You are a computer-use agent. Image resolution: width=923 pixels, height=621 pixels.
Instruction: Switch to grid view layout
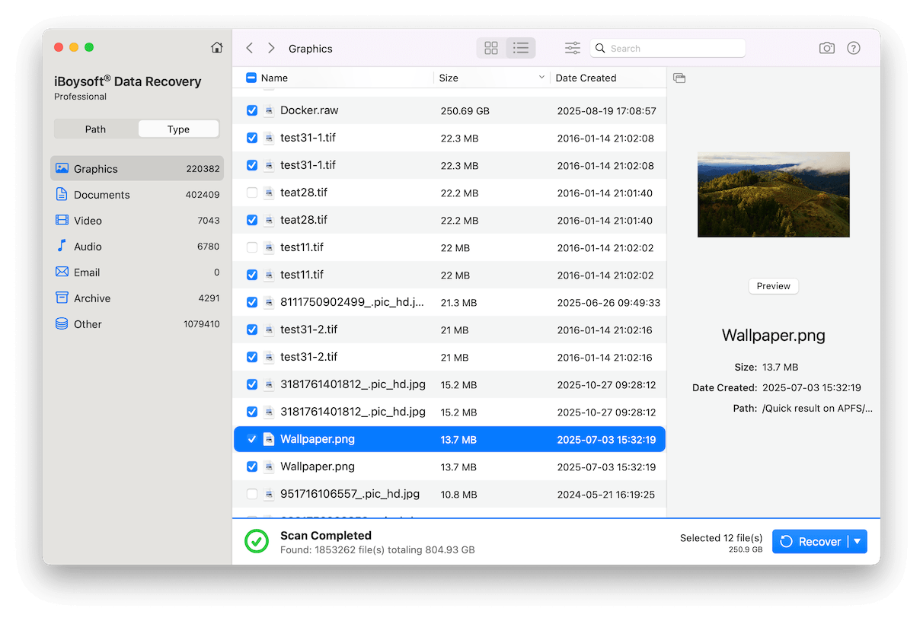(490, 47)
